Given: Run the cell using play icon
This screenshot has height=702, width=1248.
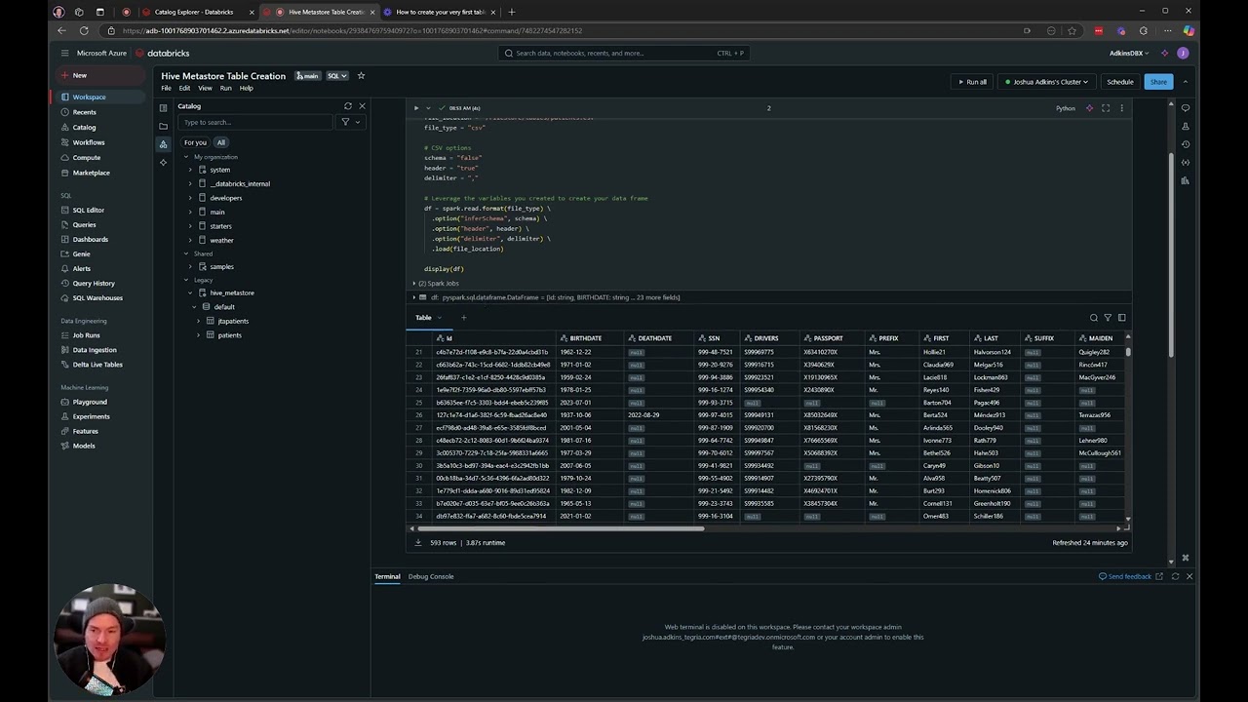Looking at the screenshot, I should pos(416,108).
